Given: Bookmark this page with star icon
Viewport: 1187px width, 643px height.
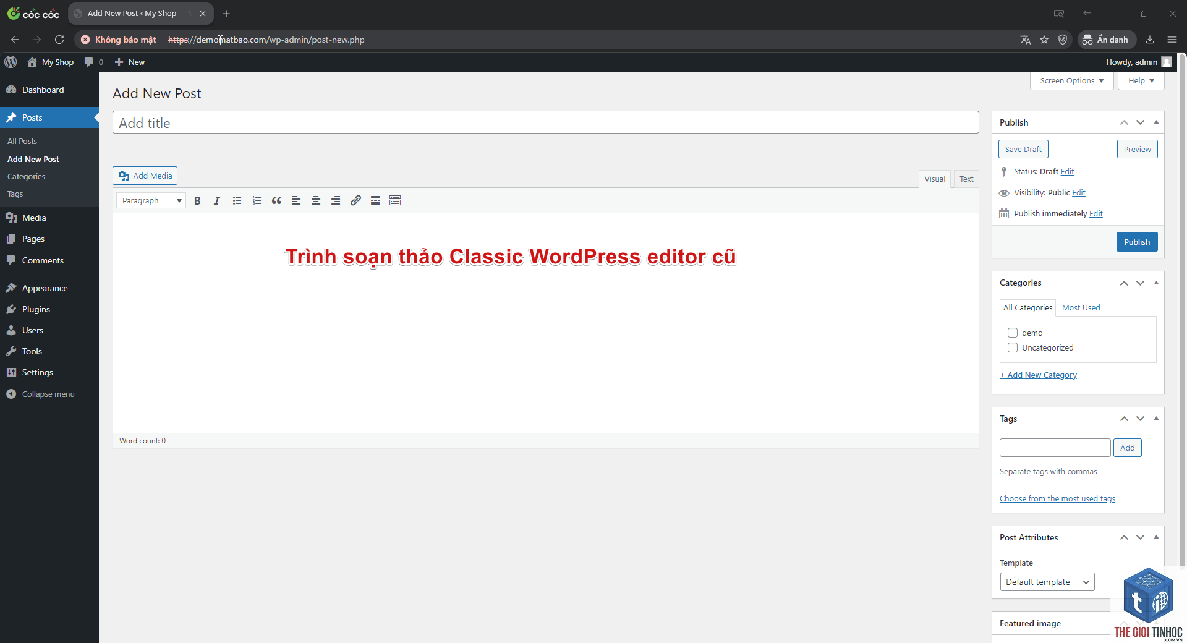Looking at the screenshot, I should pyautogui.click(x=1044, y=40).
